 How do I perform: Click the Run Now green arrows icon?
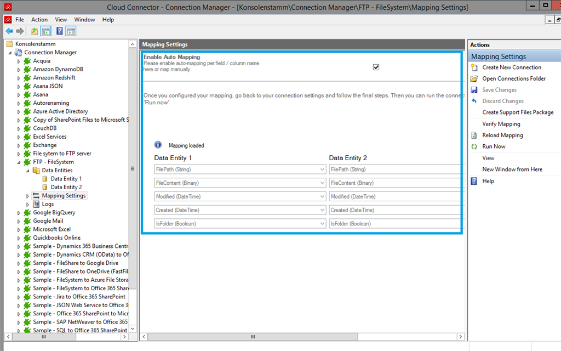coord(474,146)
